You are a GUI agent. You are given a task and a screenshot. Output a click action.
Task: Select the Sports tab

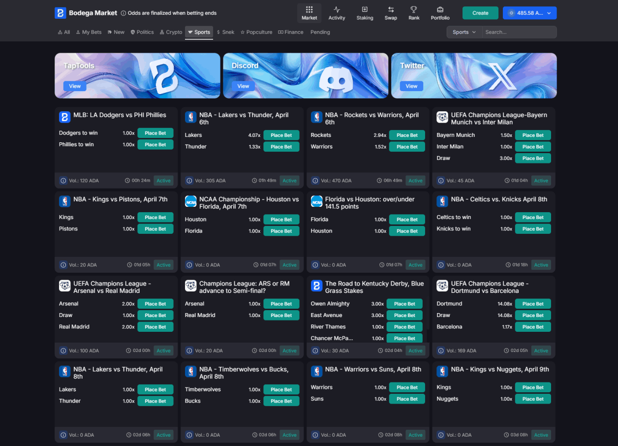pos(199,32)
